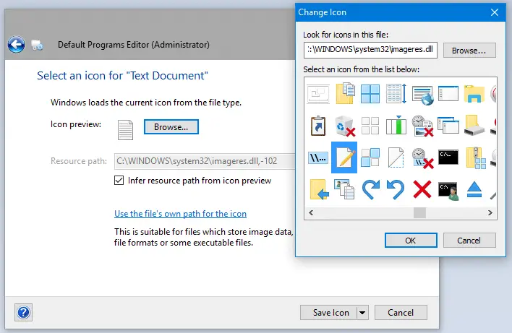Select the highlighted notepad with pencil icon
The image size is (512, 333).
point(344,157)
